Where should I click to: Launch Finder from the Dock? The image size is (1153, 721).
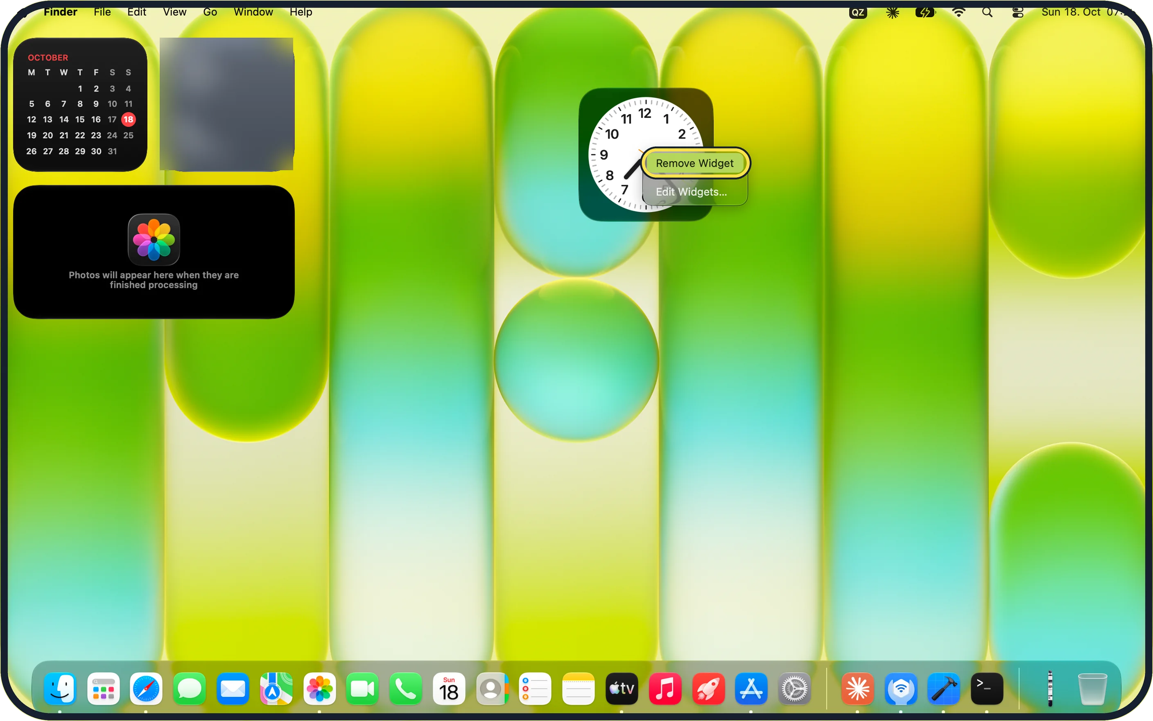coord(60,689)
